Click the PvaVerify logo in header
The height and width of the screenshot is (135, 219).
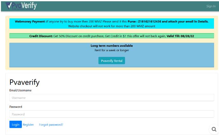(21, 6)
